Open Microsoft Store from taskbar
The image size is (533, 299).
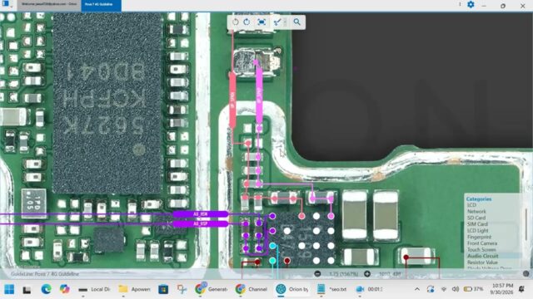pyautogui.click(x=163, y=290)
